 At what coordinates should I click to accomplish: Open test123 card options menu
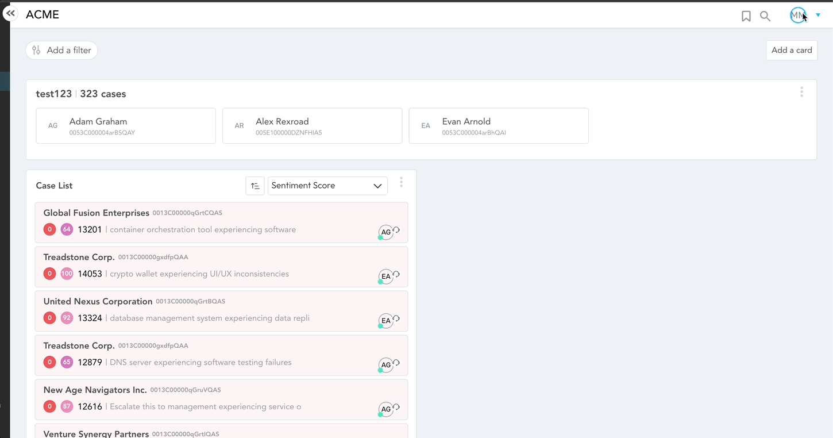[x=801, y=92]
